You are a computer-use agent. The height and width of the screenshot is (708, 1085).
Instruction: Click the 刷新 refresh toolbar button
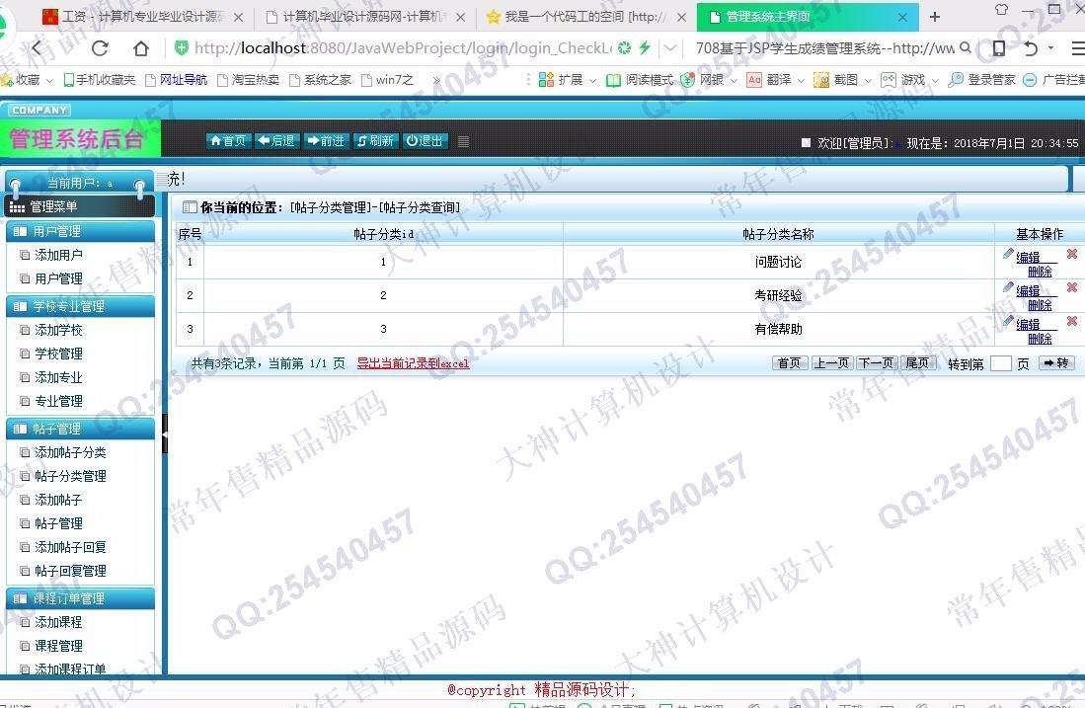pos(375,141)
